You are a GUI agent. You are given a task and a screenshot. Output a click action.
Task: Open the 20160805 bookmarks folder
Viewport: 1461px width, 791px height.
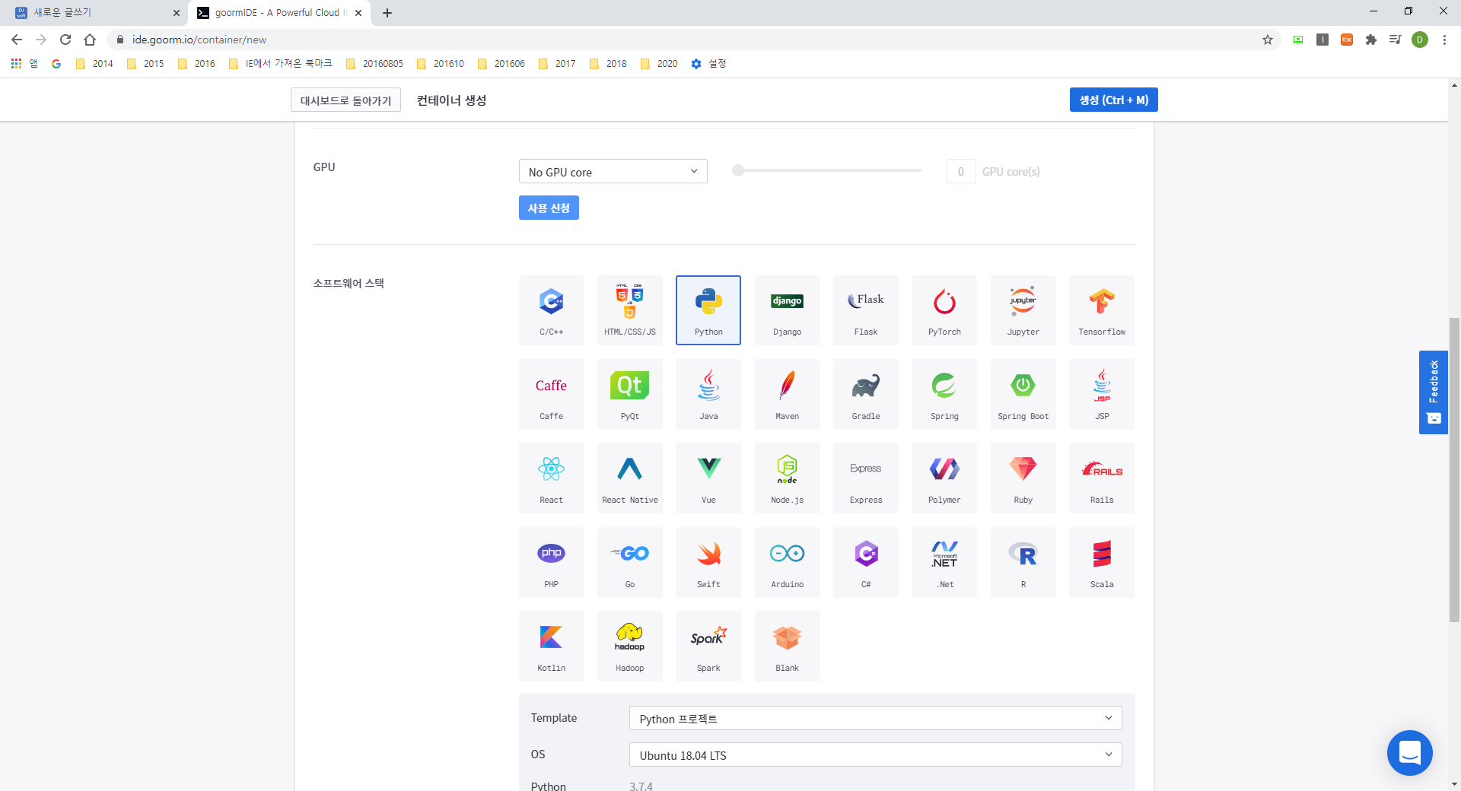coord(374,64)
